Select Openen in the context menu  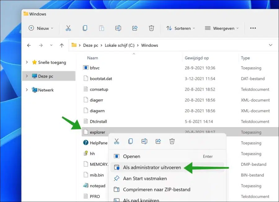[x=167, y=157]
